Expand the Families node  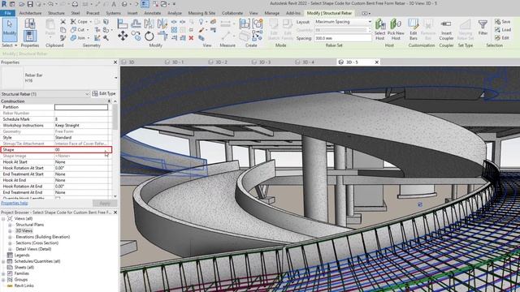click(x=3, y=273)
